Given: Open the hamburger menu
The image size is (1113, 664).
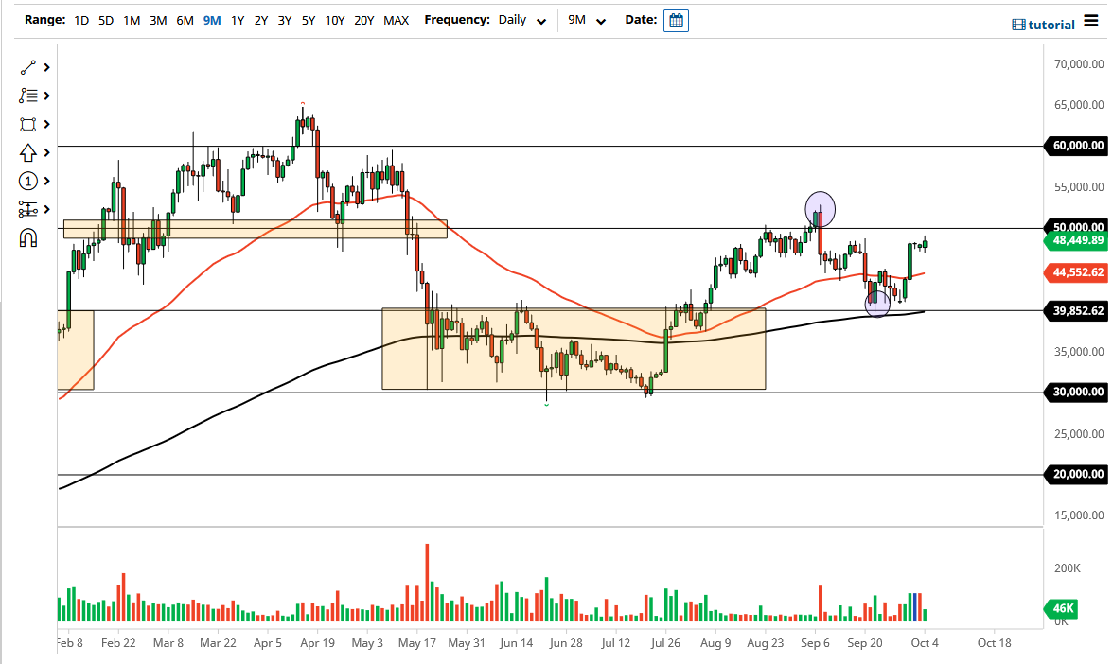Looking at the screenshot, I should click(x=1091, y=21).
